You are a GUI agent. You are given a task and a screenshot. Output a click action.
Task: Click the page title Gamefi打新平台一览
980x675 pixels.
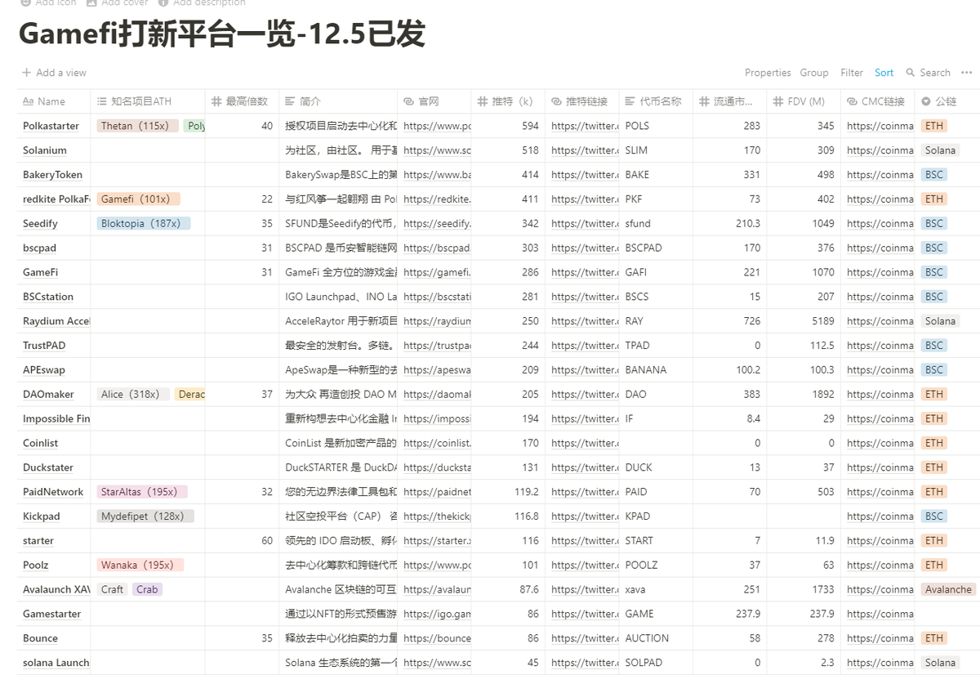click(221, 34)
